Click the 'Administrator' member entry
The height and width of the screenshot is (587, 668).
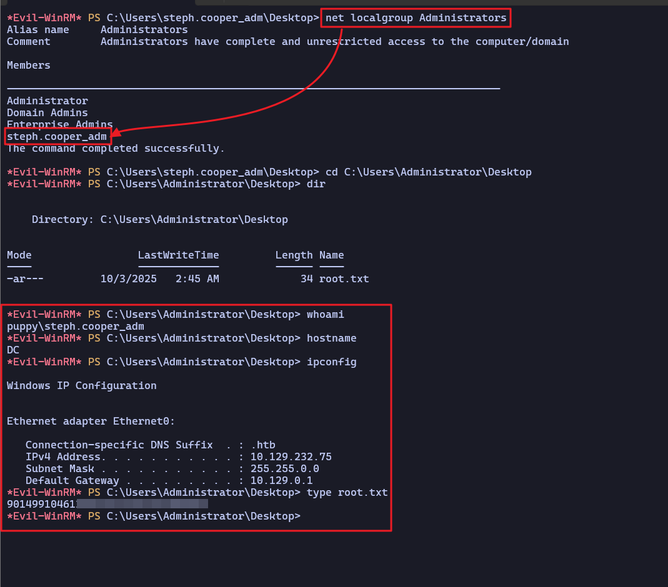click(x=47, y=101)
